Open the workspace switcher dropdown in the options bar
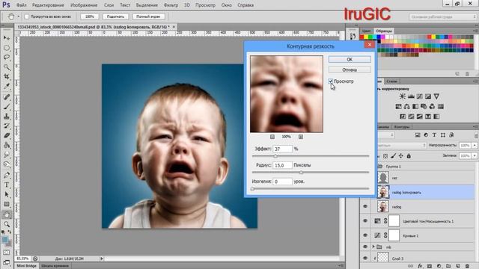 point(442,16)
